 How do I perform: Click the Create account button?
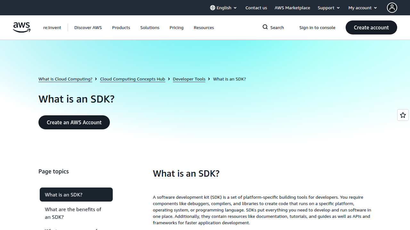tap(371, 27)
